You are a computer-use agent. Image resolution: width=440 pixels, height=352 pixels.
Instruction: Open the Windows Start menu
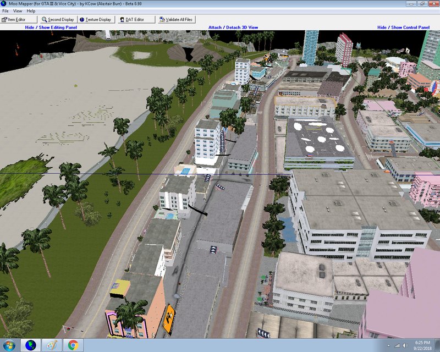[9, 345]
